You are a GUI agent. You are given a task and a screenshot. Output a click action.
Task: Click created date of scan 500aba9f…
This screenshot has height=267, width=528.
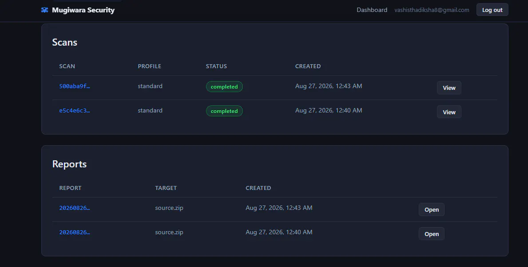tap(329, 86)
